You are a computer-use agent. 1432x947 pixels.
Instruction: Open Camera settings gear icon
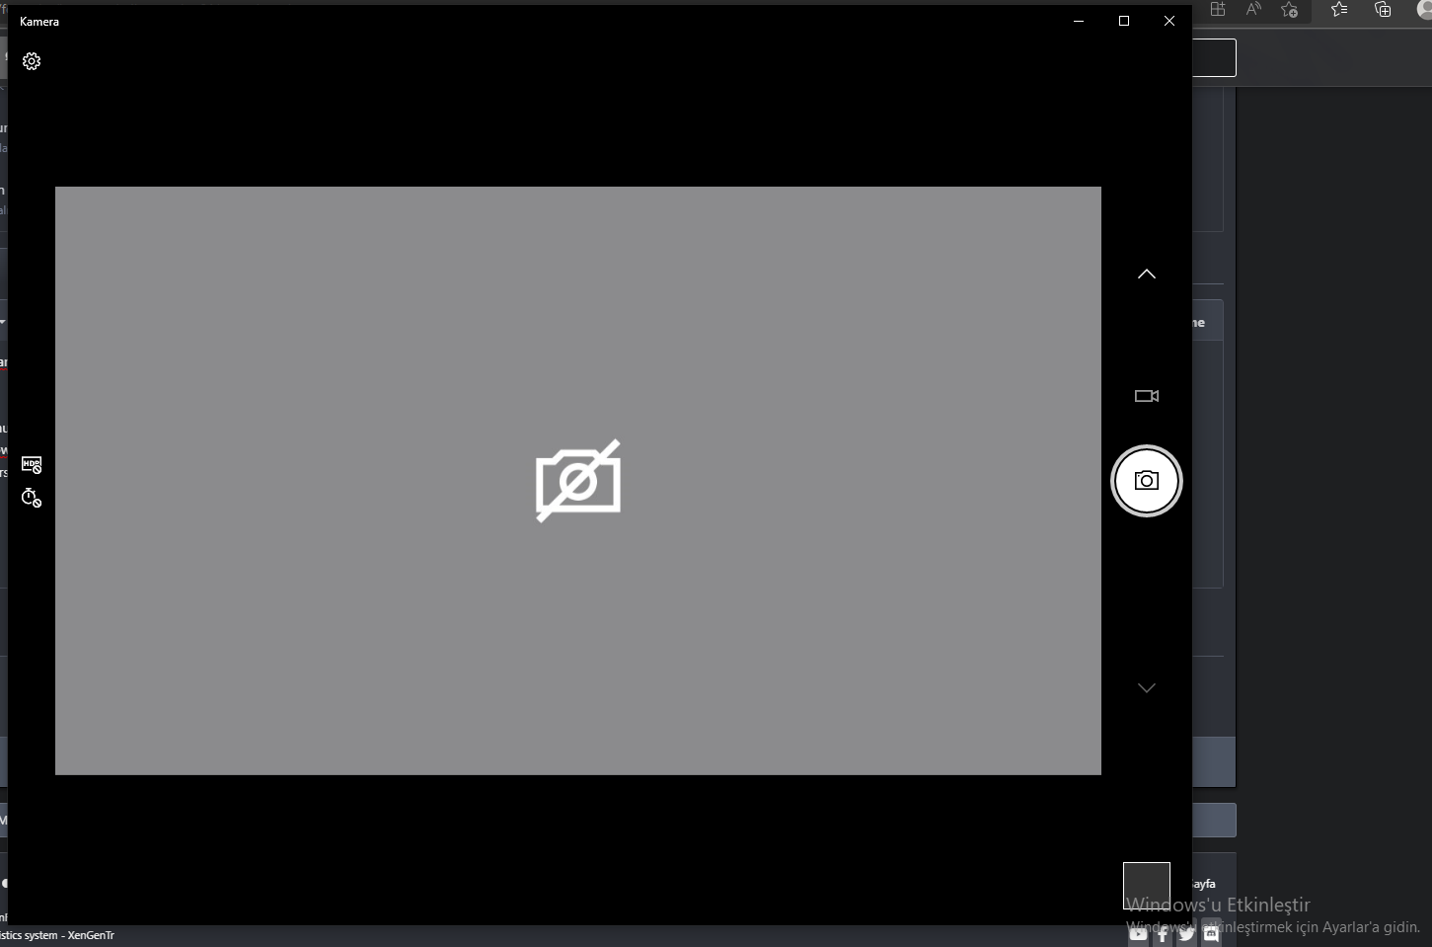click(x=32, y=61)
